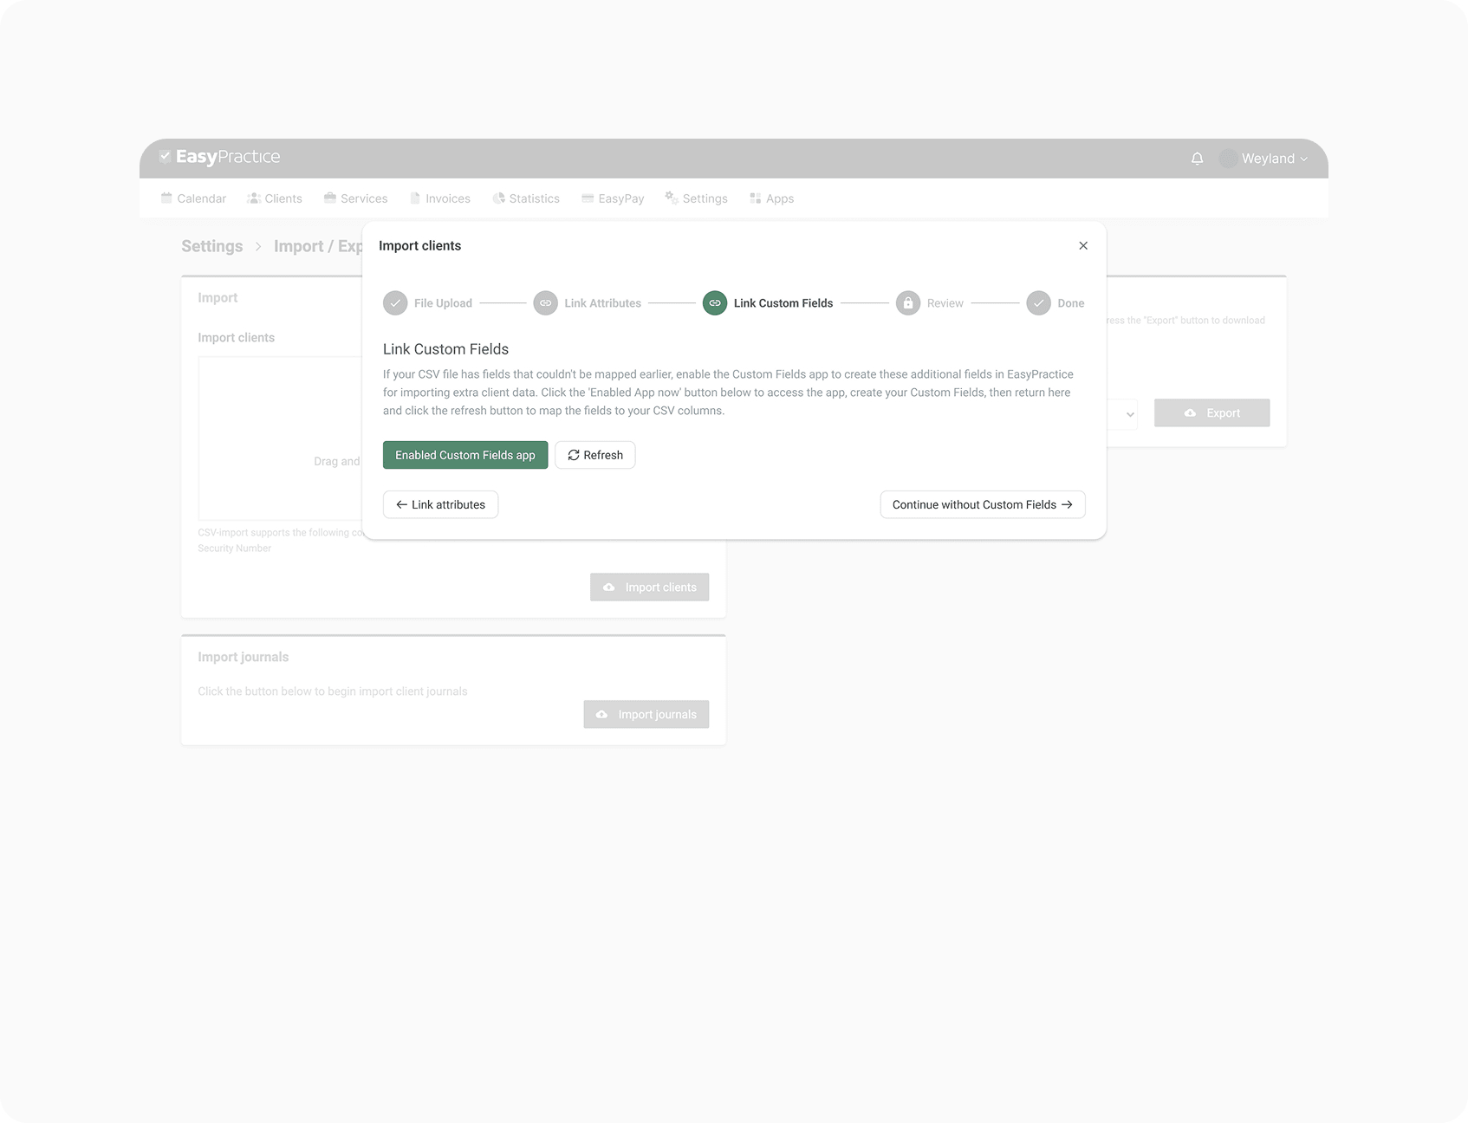Click the Done step checkmark icon

point(1038,303)
